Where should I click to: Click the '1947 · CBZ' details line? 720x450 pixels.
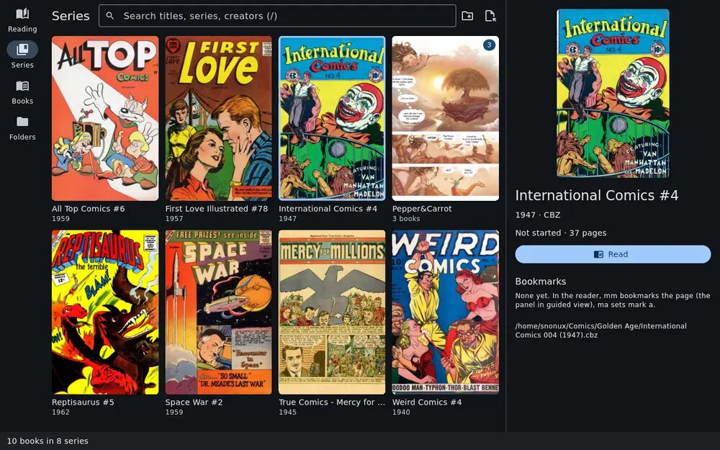[538, 215]
